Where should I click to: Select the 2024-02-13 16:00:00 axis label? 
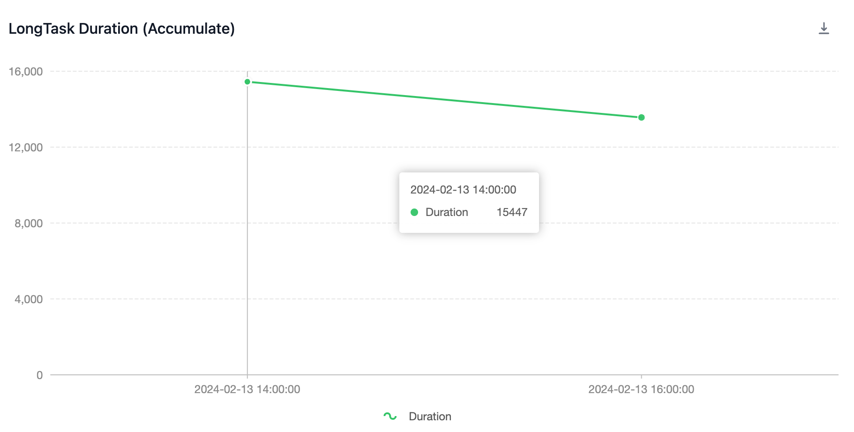pos(641,388)
